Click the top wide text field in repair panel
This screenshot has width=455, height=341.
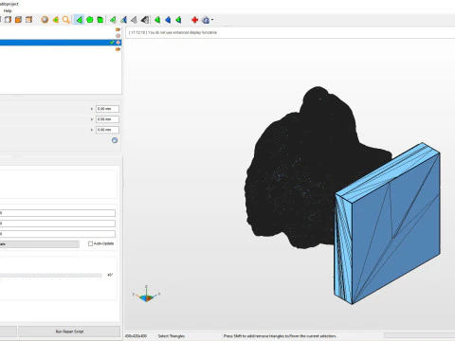coord(58,213)
